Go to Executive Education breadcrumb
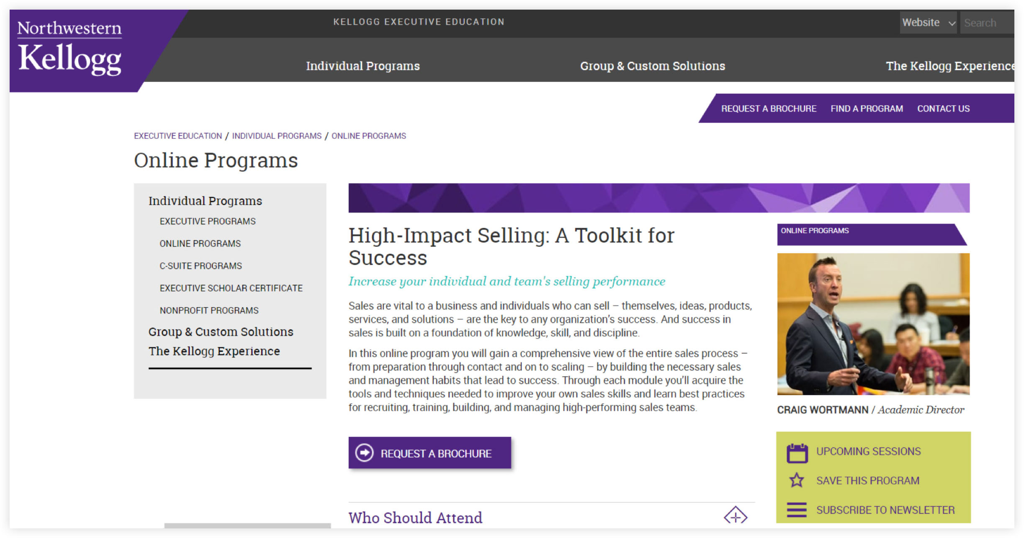Screen dimensions: 1024x538 tap(178, 136)
